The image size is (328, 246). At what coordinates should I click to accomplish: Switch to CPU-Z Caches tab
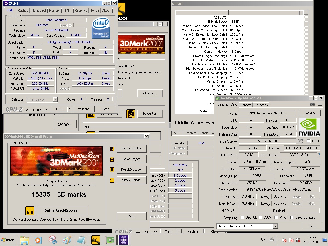click(23, 11)
